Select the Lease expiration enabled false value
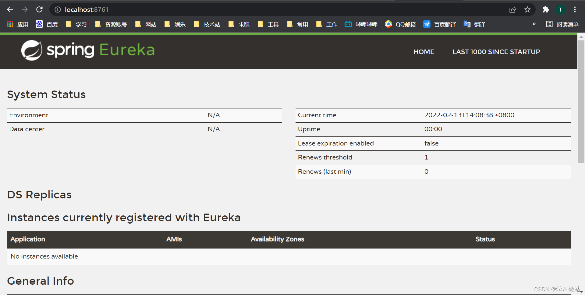The width and height of the screenshot is (585, 295). tap(431, 143)
